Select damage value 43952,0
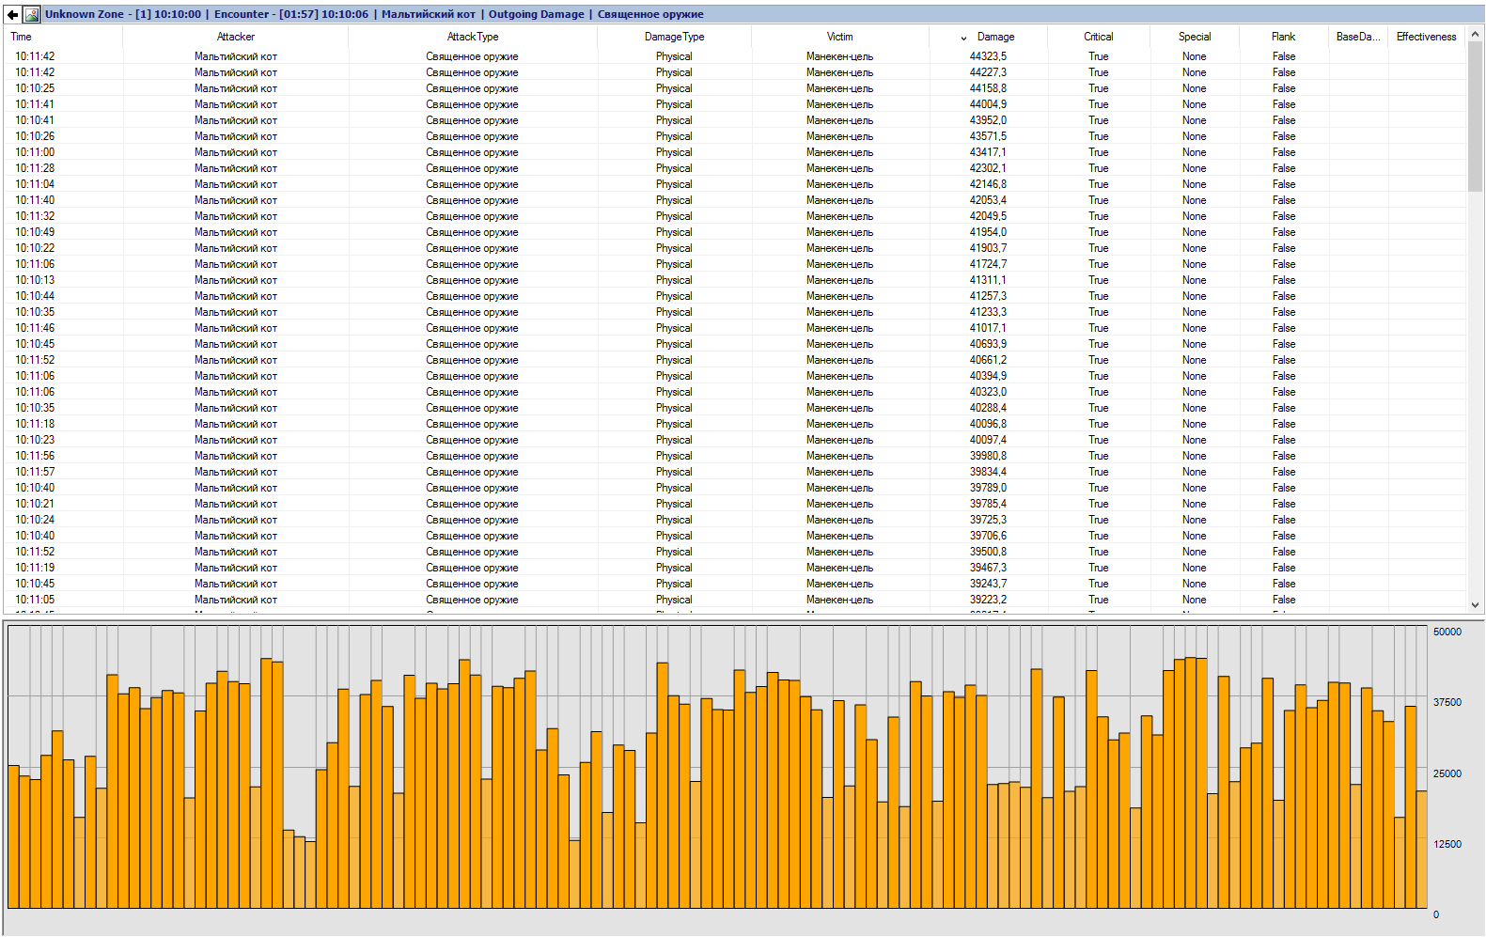This screenshot has width=1486, height=937. (x=988, y=120)
